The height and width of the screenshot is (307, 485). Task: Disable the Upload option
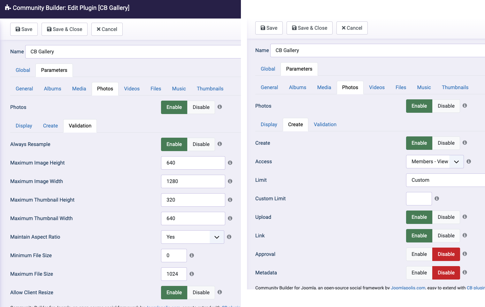pyautogui.click(x=446, y=217)
